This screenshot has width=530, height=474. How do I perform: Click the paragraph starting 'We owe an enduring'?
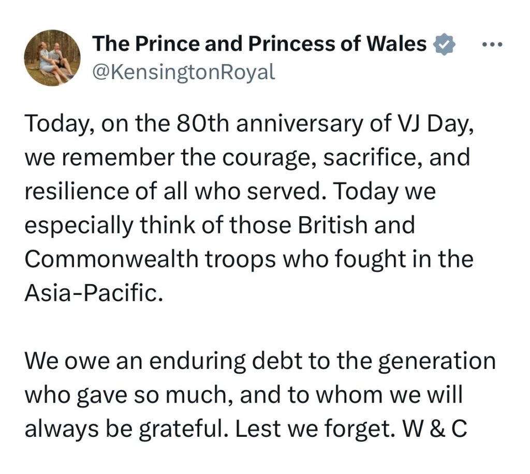tap(260, 394)
